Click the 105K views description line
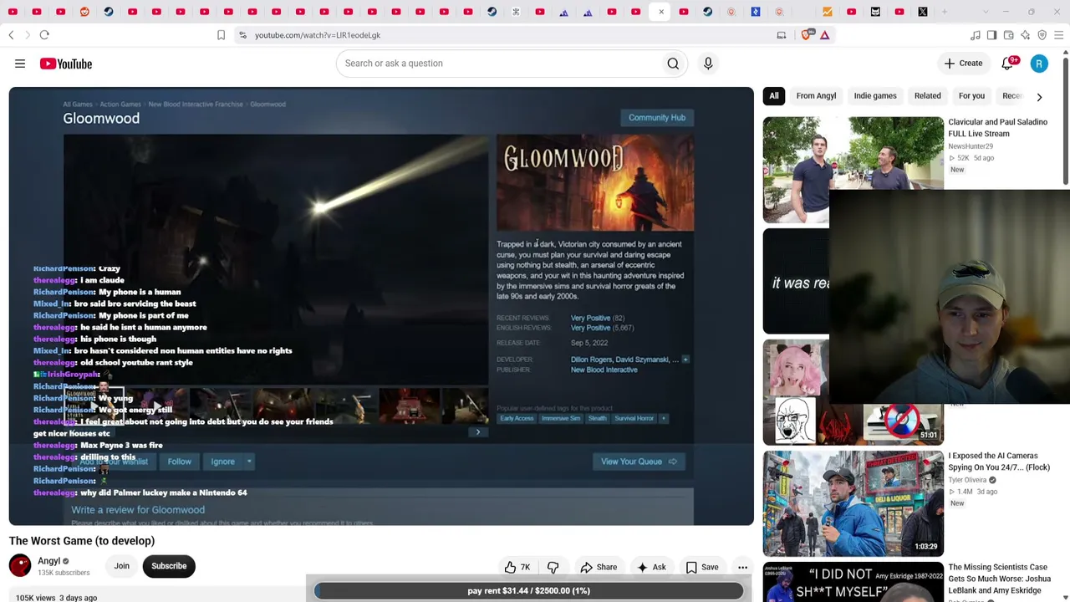 57,597
